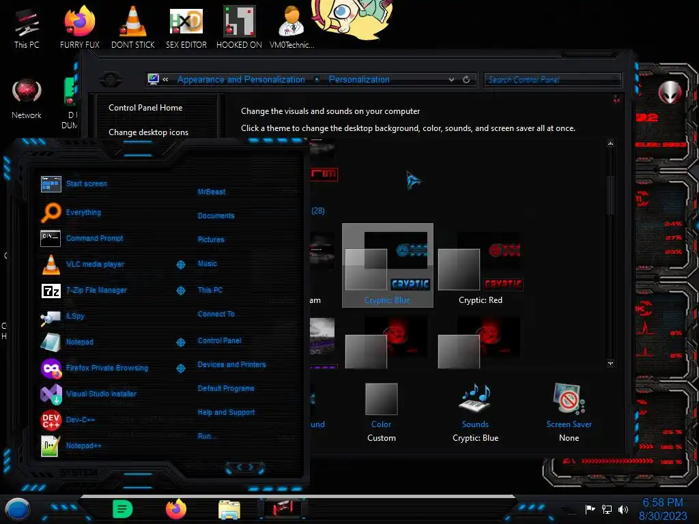Click the network tray icon

(x=607, y=509)
